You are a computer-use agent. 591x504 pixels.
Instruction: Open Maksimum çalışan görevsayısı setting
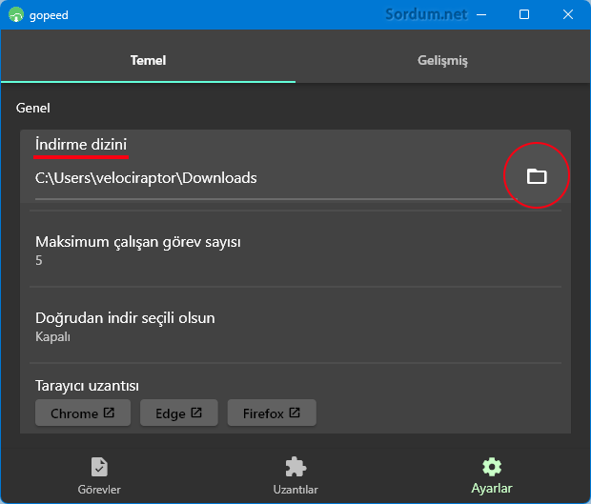pyautogui.click(x=295, y=250)
